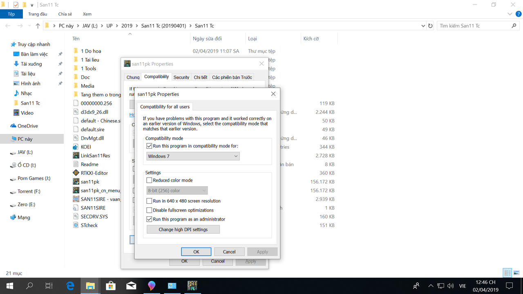
Task: Uncheck Run this program in compatibility mode
Action: pyautogui.click(x=149, y=146)
